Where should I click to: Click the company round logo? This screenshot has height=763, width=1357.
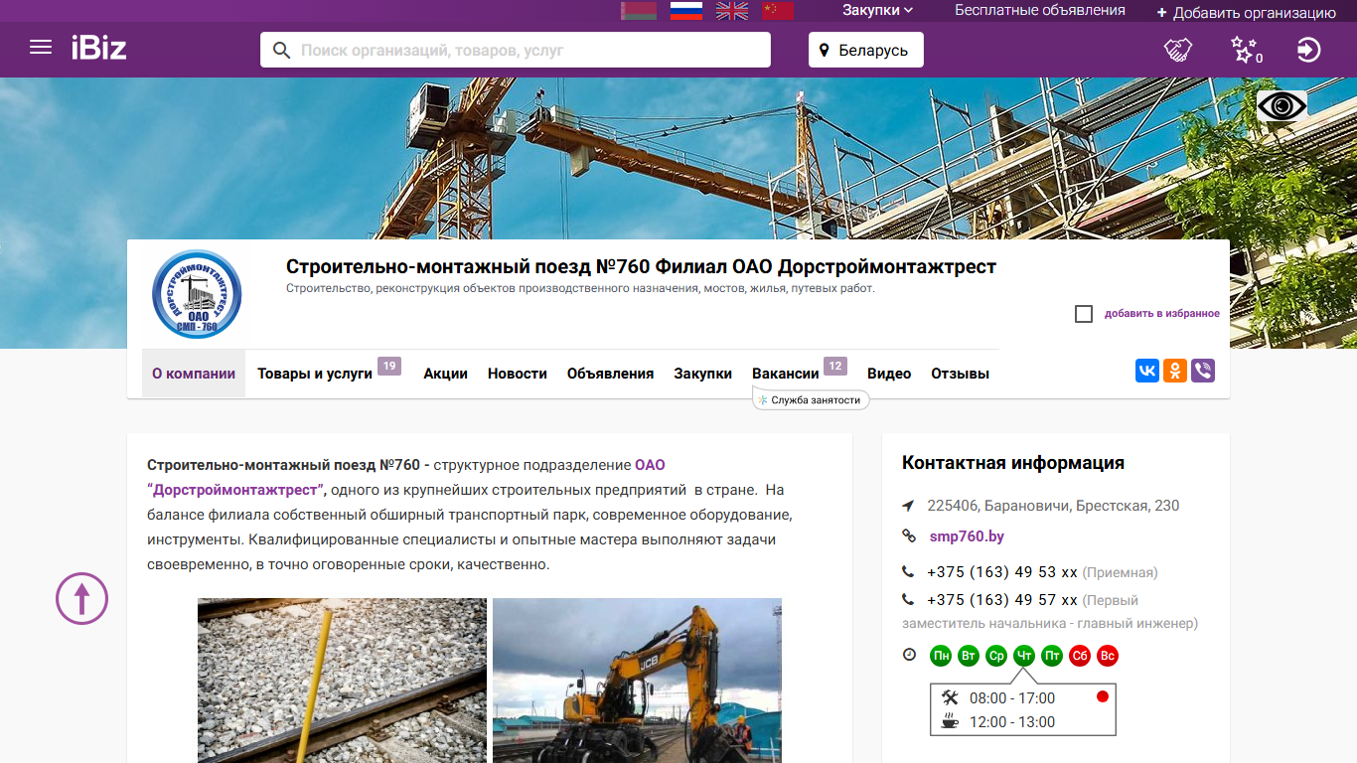tap(197, 294)
